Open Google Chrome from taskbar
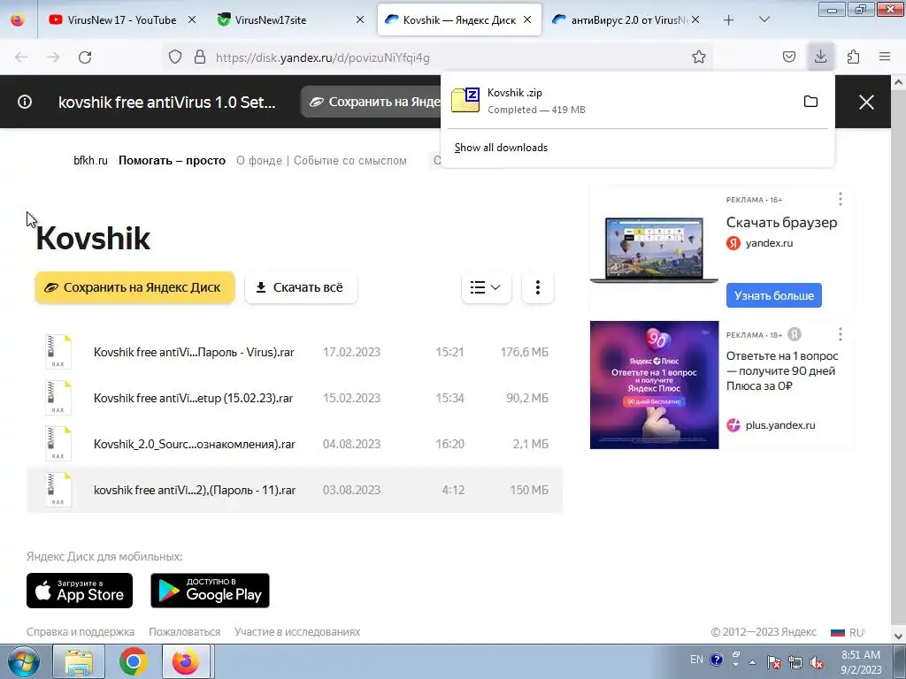 (x=133, y=661)
